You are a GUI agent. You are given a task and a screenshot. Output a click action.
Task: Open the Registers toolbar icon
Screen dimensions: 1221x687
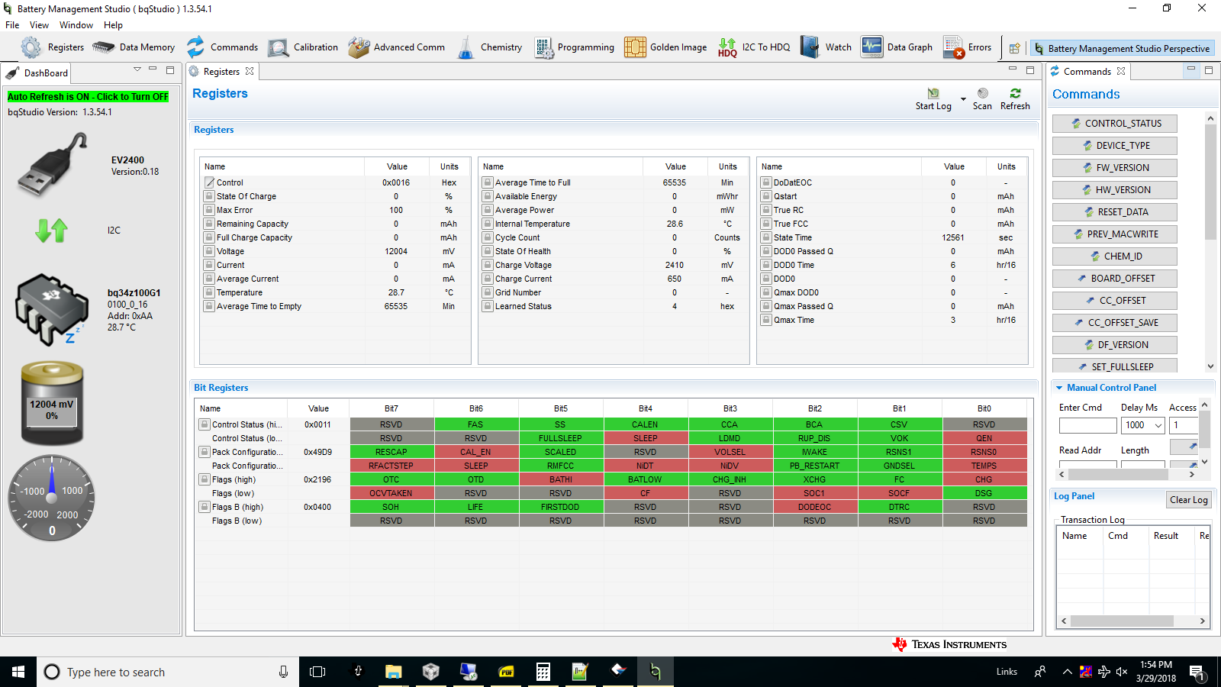tap(31, 47)
